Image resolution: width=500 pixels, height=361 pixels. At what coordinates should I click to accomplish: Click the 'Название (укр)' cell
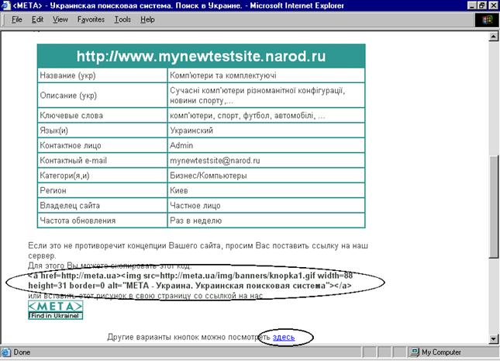102,75
